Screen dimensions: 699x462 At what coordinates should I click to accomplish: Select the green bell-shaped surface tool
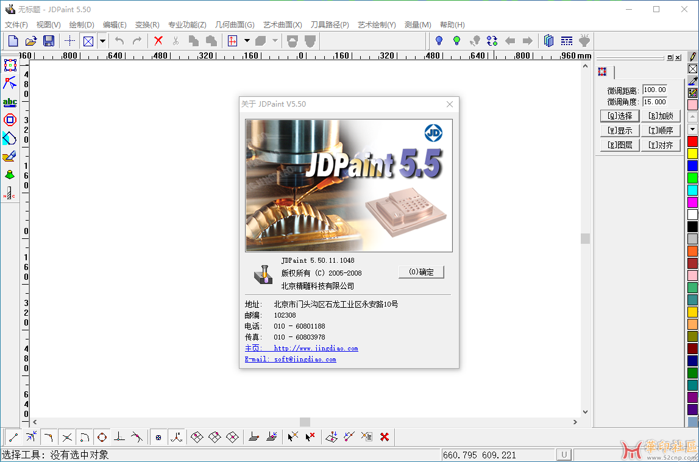(x=10, y=174)
